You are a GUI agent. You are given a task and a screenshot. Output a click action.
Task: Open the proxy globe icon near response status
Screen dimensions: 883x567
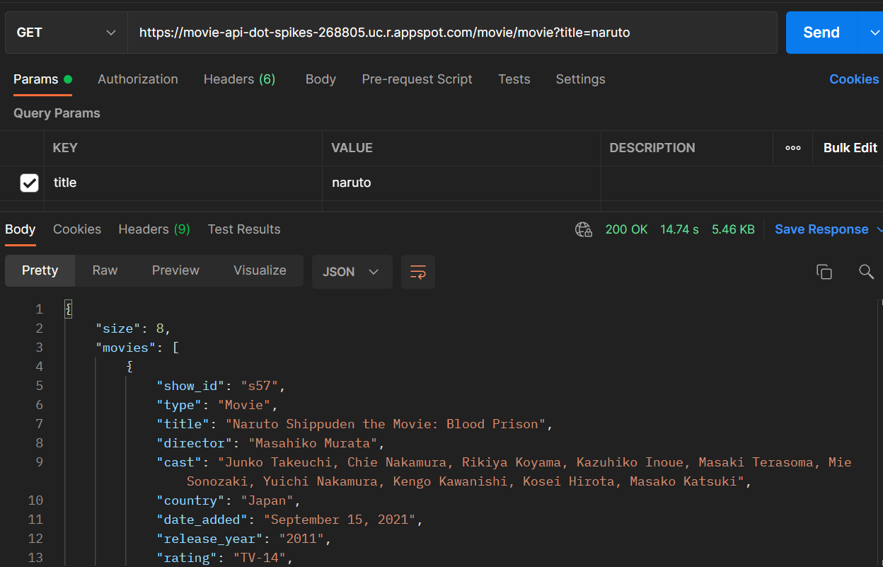[583, 229]
